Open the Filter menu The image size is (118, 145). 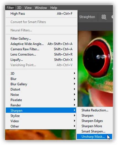(10, 8)
